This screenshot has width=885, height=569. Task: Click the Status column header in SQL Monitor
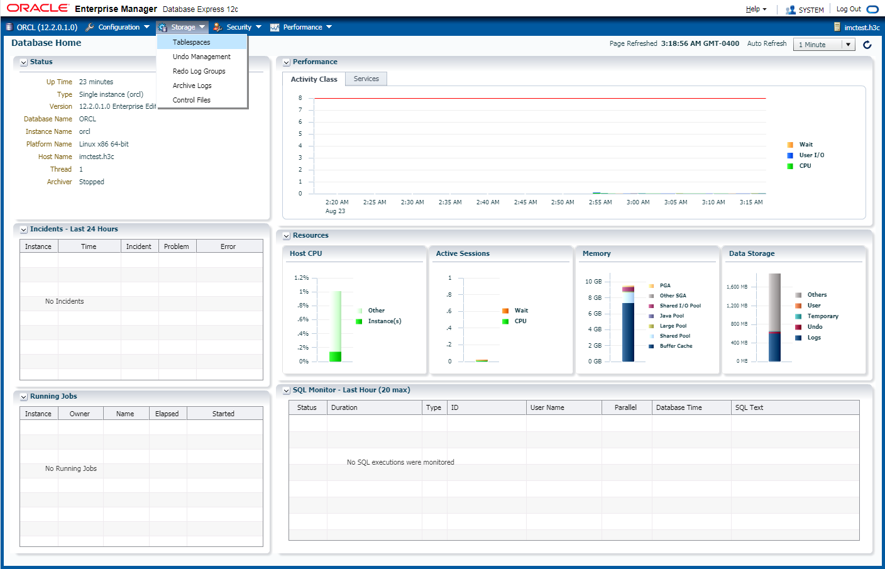pos(307,407)
